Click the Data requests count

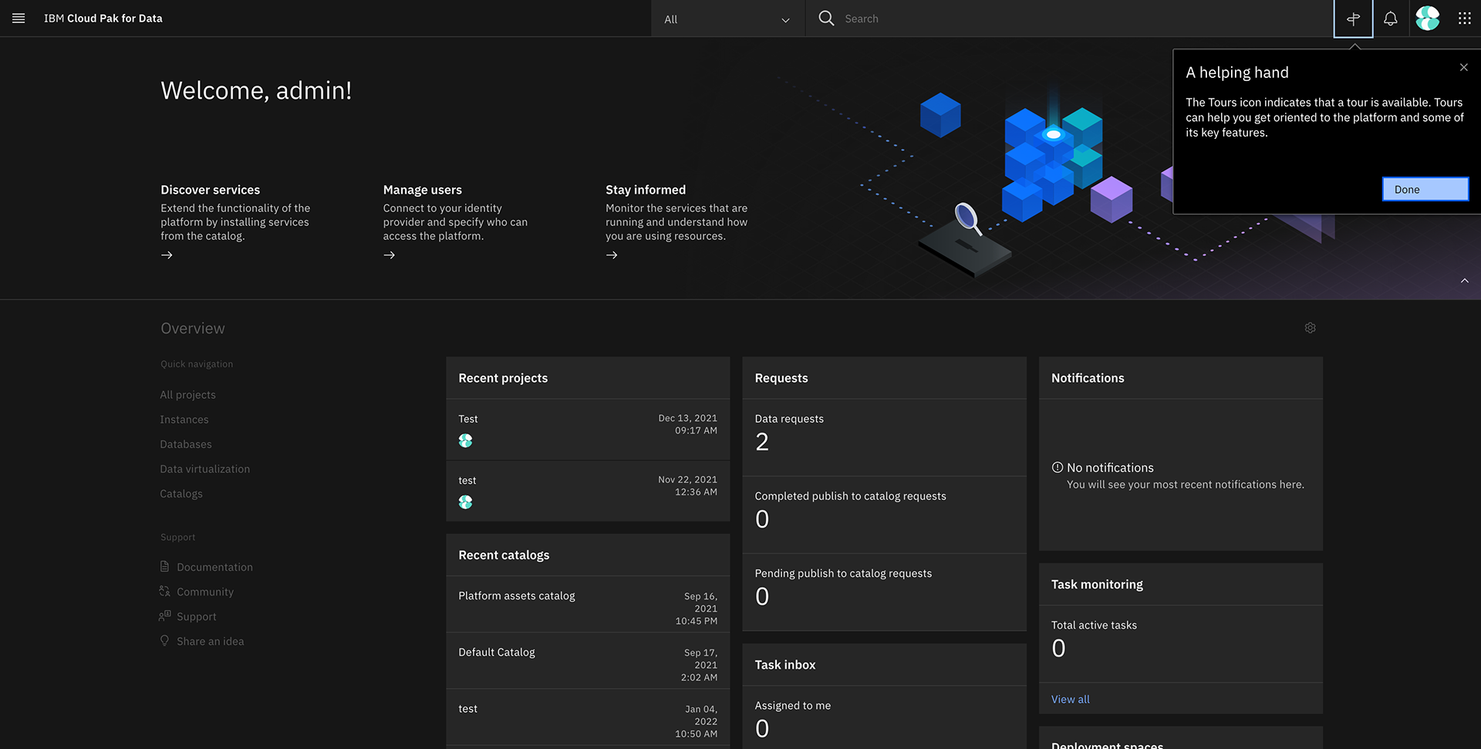[x=761, y=442]
